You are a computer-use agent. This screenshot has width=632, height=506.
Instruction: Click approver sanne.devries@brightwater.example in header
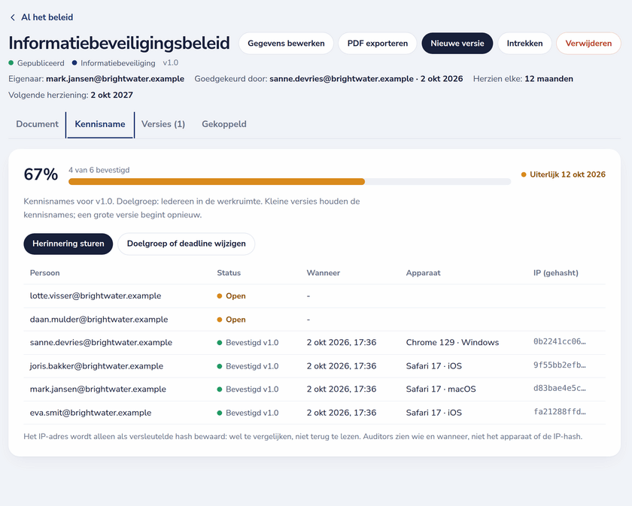(x=342, y=79)
